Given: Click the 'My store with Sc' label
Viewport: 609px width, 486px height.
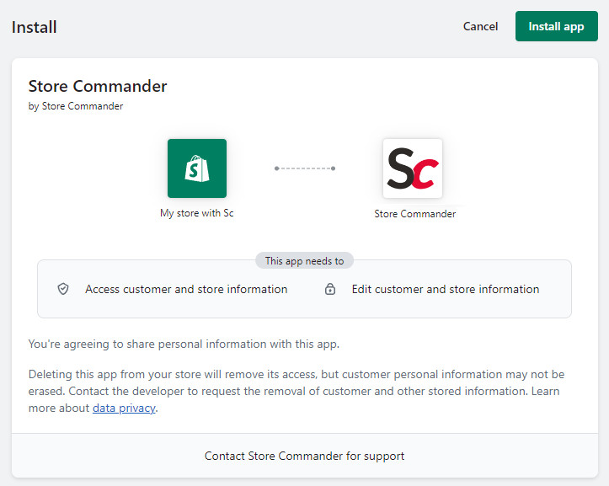Looking at the screenshot, I should [x=197, y=213].
